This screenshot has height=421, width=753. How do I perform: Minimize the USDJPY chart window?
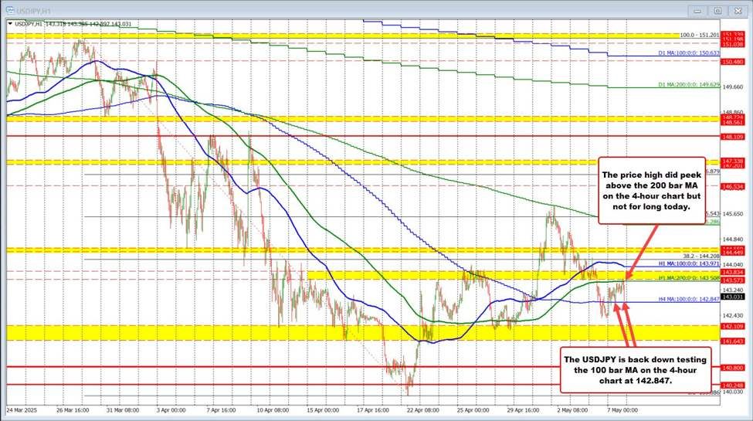[697, 11]
